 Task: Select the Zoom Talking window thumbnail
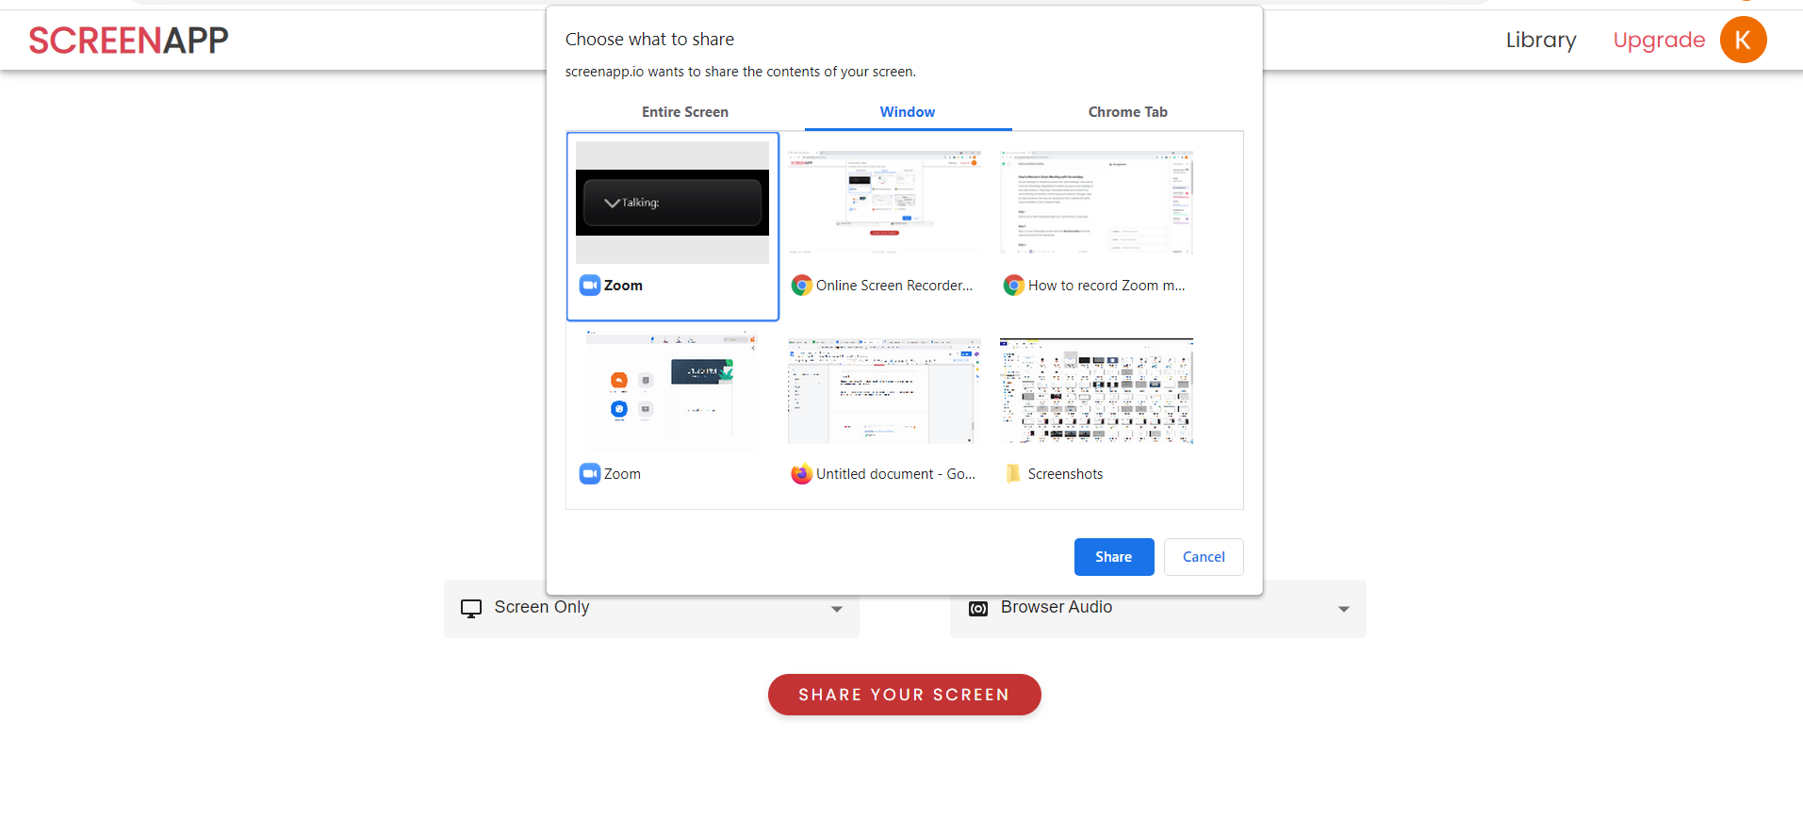673,203
